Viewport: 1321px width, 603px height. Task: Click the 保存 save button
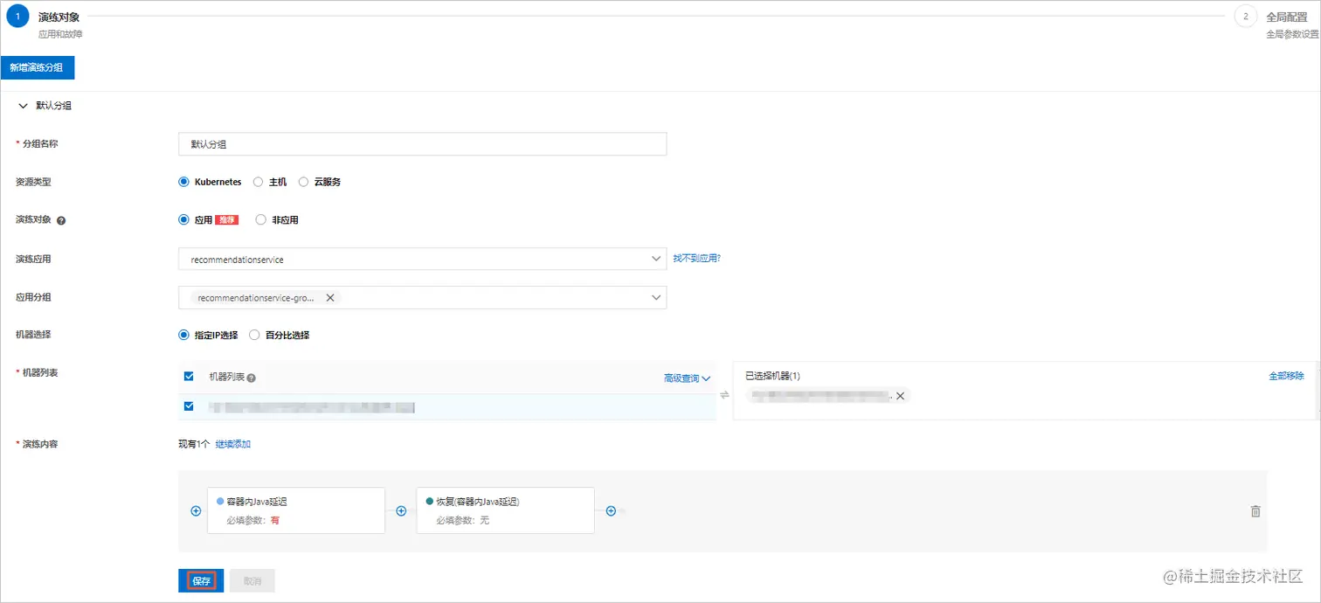click(x=200, y=579)
